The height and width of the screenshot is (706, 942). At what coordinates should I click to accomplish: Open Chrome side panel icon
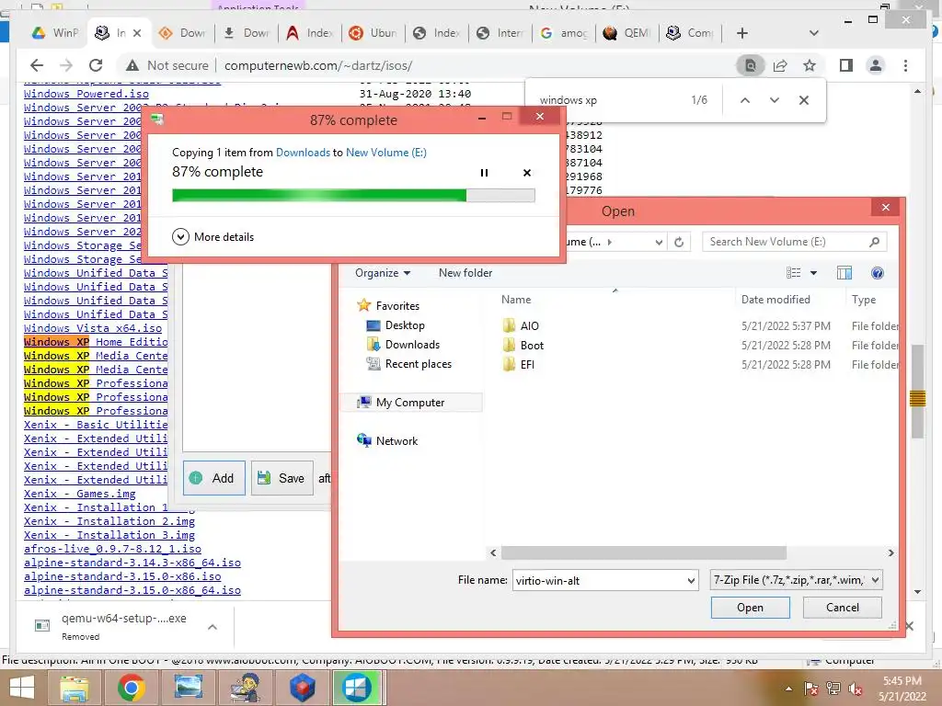tap(846, 65)
